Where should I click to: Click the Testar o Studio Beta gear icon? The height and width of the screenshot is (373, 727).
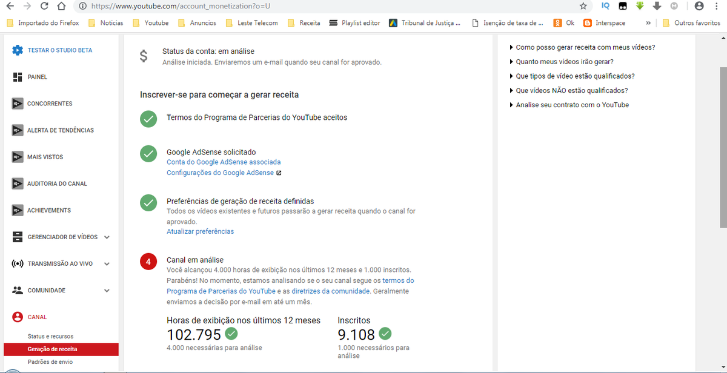(18, 50)
